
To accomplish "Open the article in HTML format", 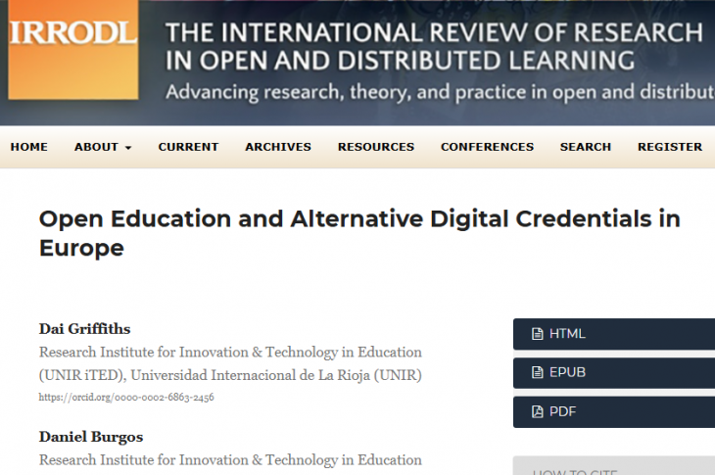I will coord(613,334).
